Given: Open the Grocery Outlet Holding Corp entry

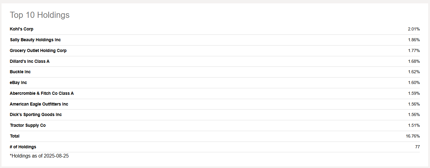Looking at the screenshot, I should point(38,50).
